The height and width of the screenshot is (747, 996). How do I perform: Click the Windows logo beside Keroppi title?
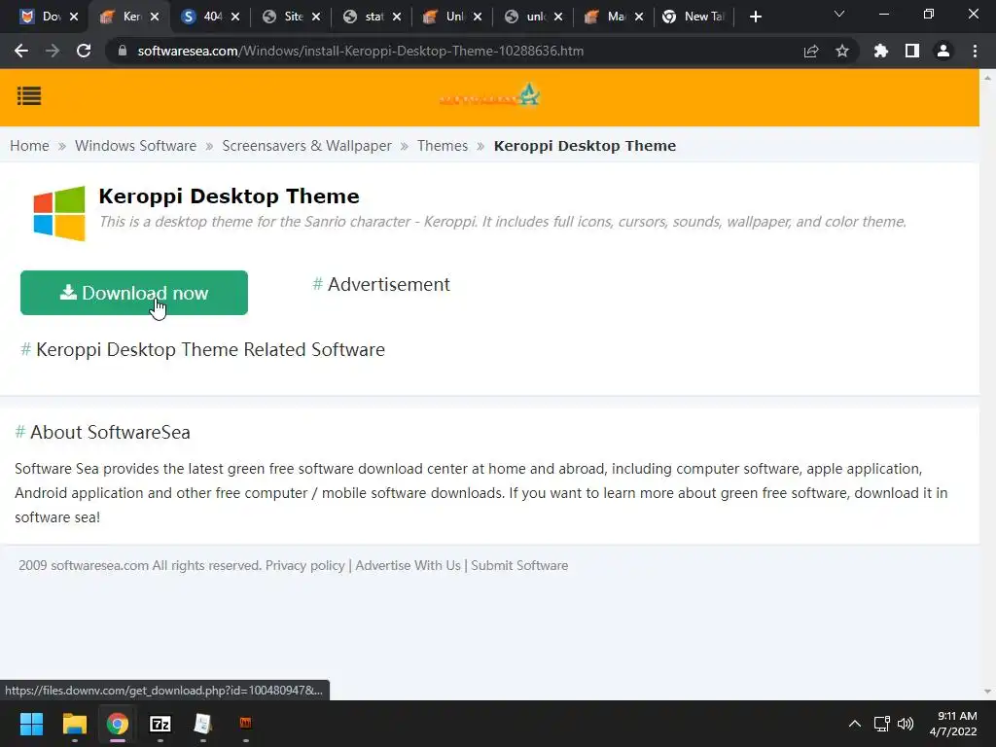coord(59,213)
